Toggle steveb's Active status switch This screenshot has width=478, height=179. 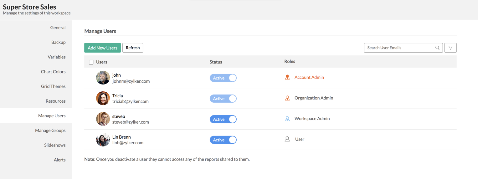[x=223, y=119]
